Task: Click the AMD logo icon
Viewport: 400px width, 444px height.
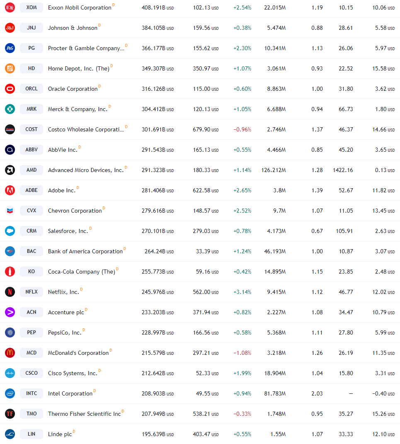Action: point(10,170)
